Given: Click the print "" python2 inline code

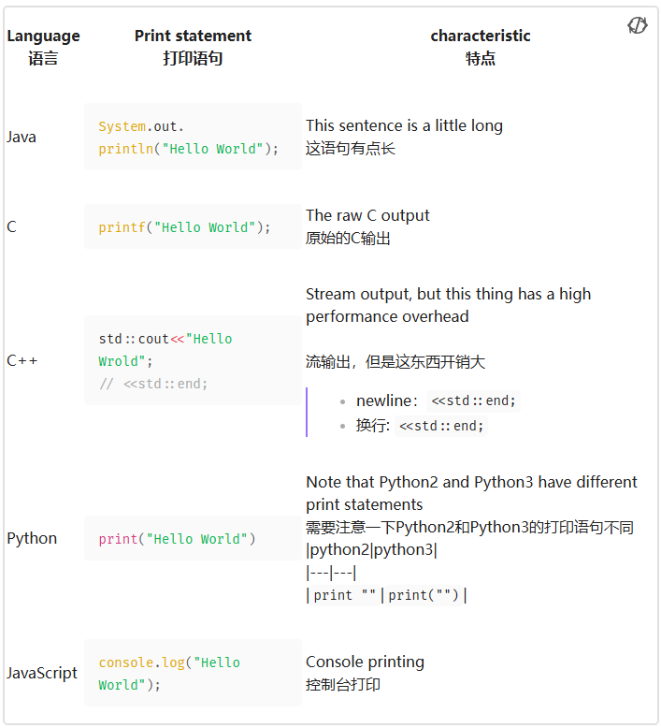Looking at the screenshot, I should [x=345, y=595].
